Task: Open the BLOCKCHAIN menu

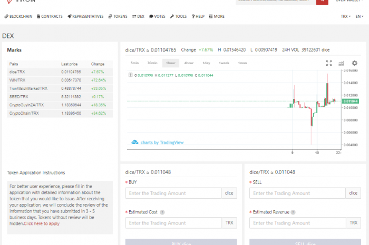Action: 18,16
